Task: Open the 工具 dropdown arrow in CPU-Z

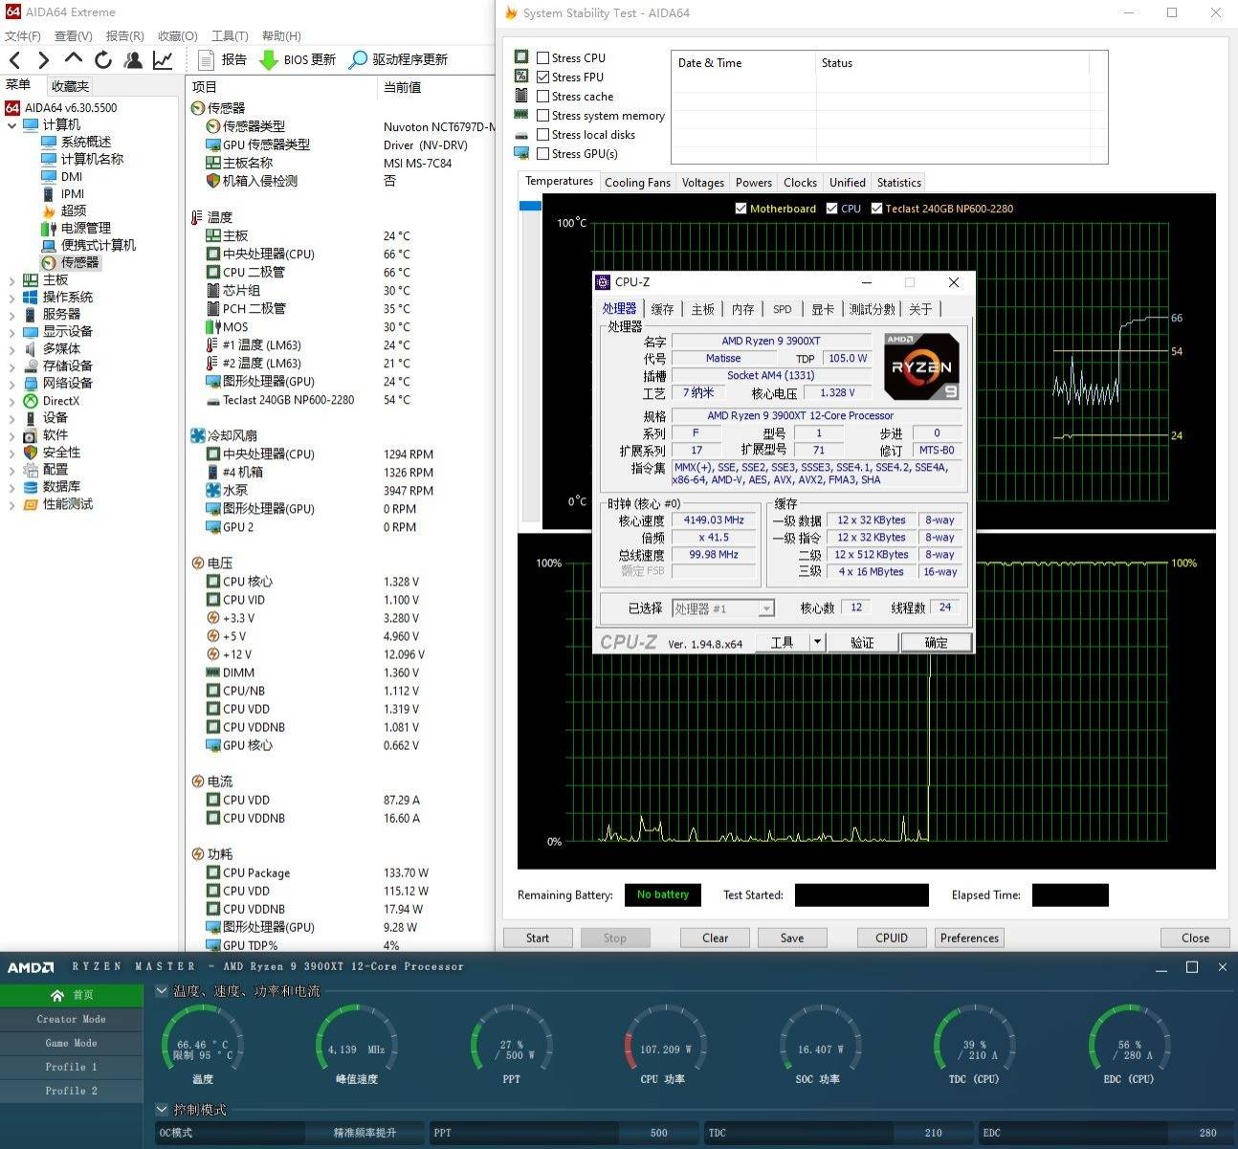Action: [x=817, y=642]
